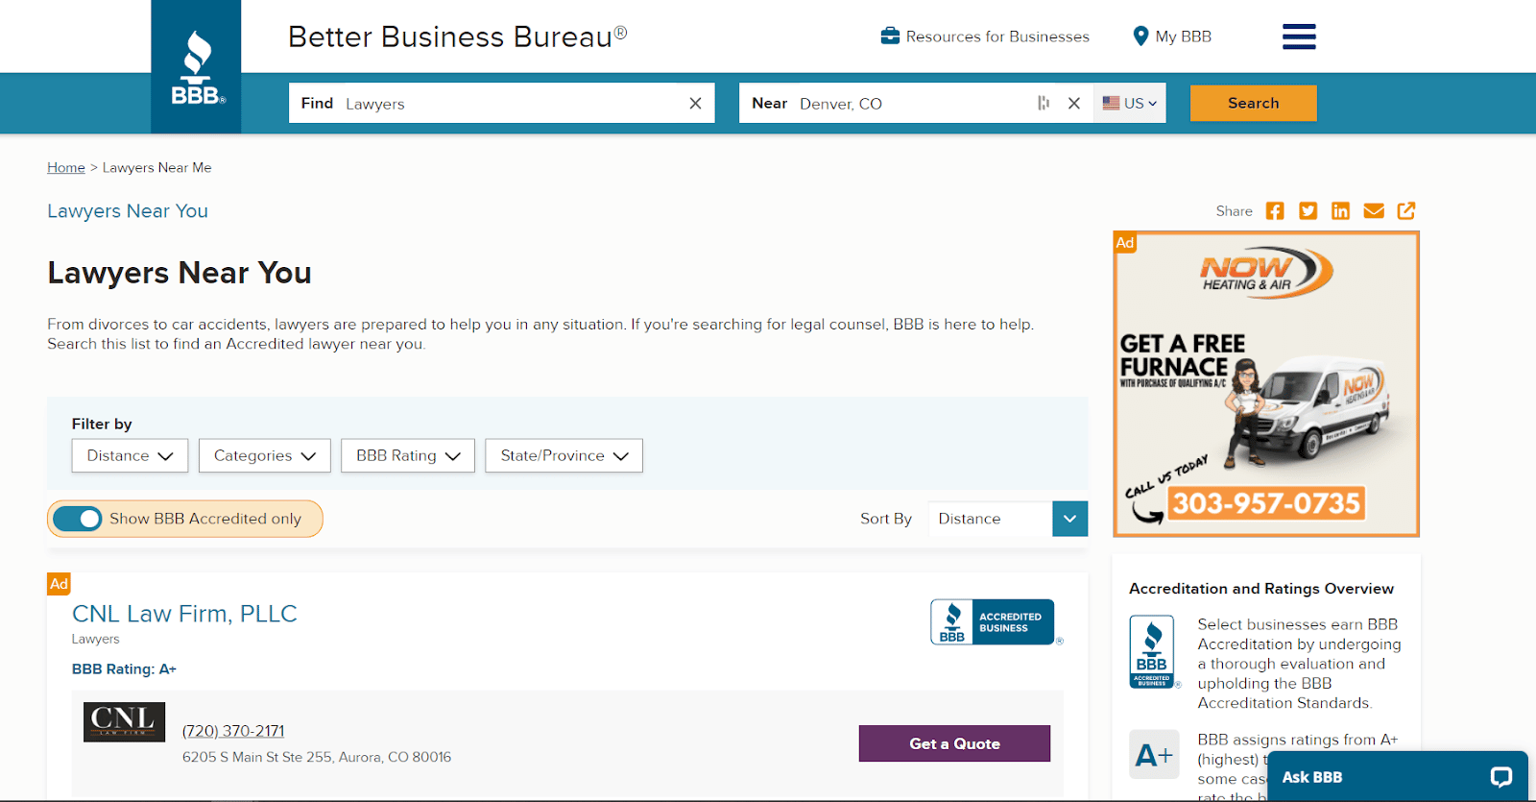The width and height of the screenshot is (1536, 802).
Task: Click the A+ rating icon in overview
Action: [x=1154, y=755]
